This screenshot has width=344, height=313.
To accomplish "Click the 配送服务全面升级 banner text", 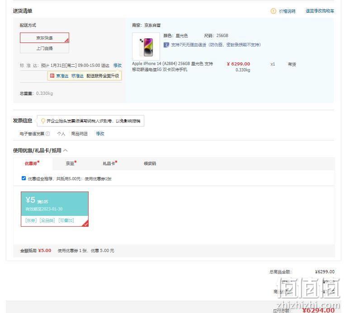I will coord(103,76).
